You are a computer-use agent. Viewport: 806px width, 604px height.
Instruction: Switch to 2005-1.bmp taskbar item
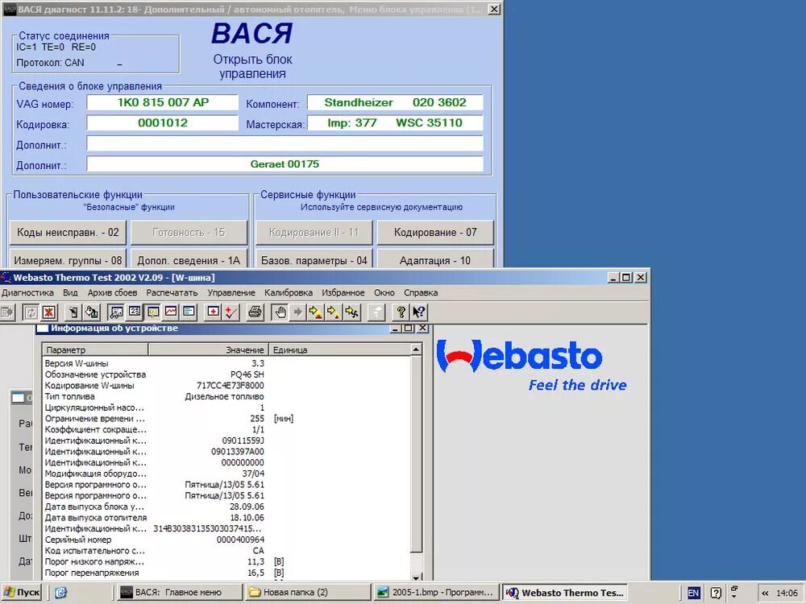pos(436,592)
